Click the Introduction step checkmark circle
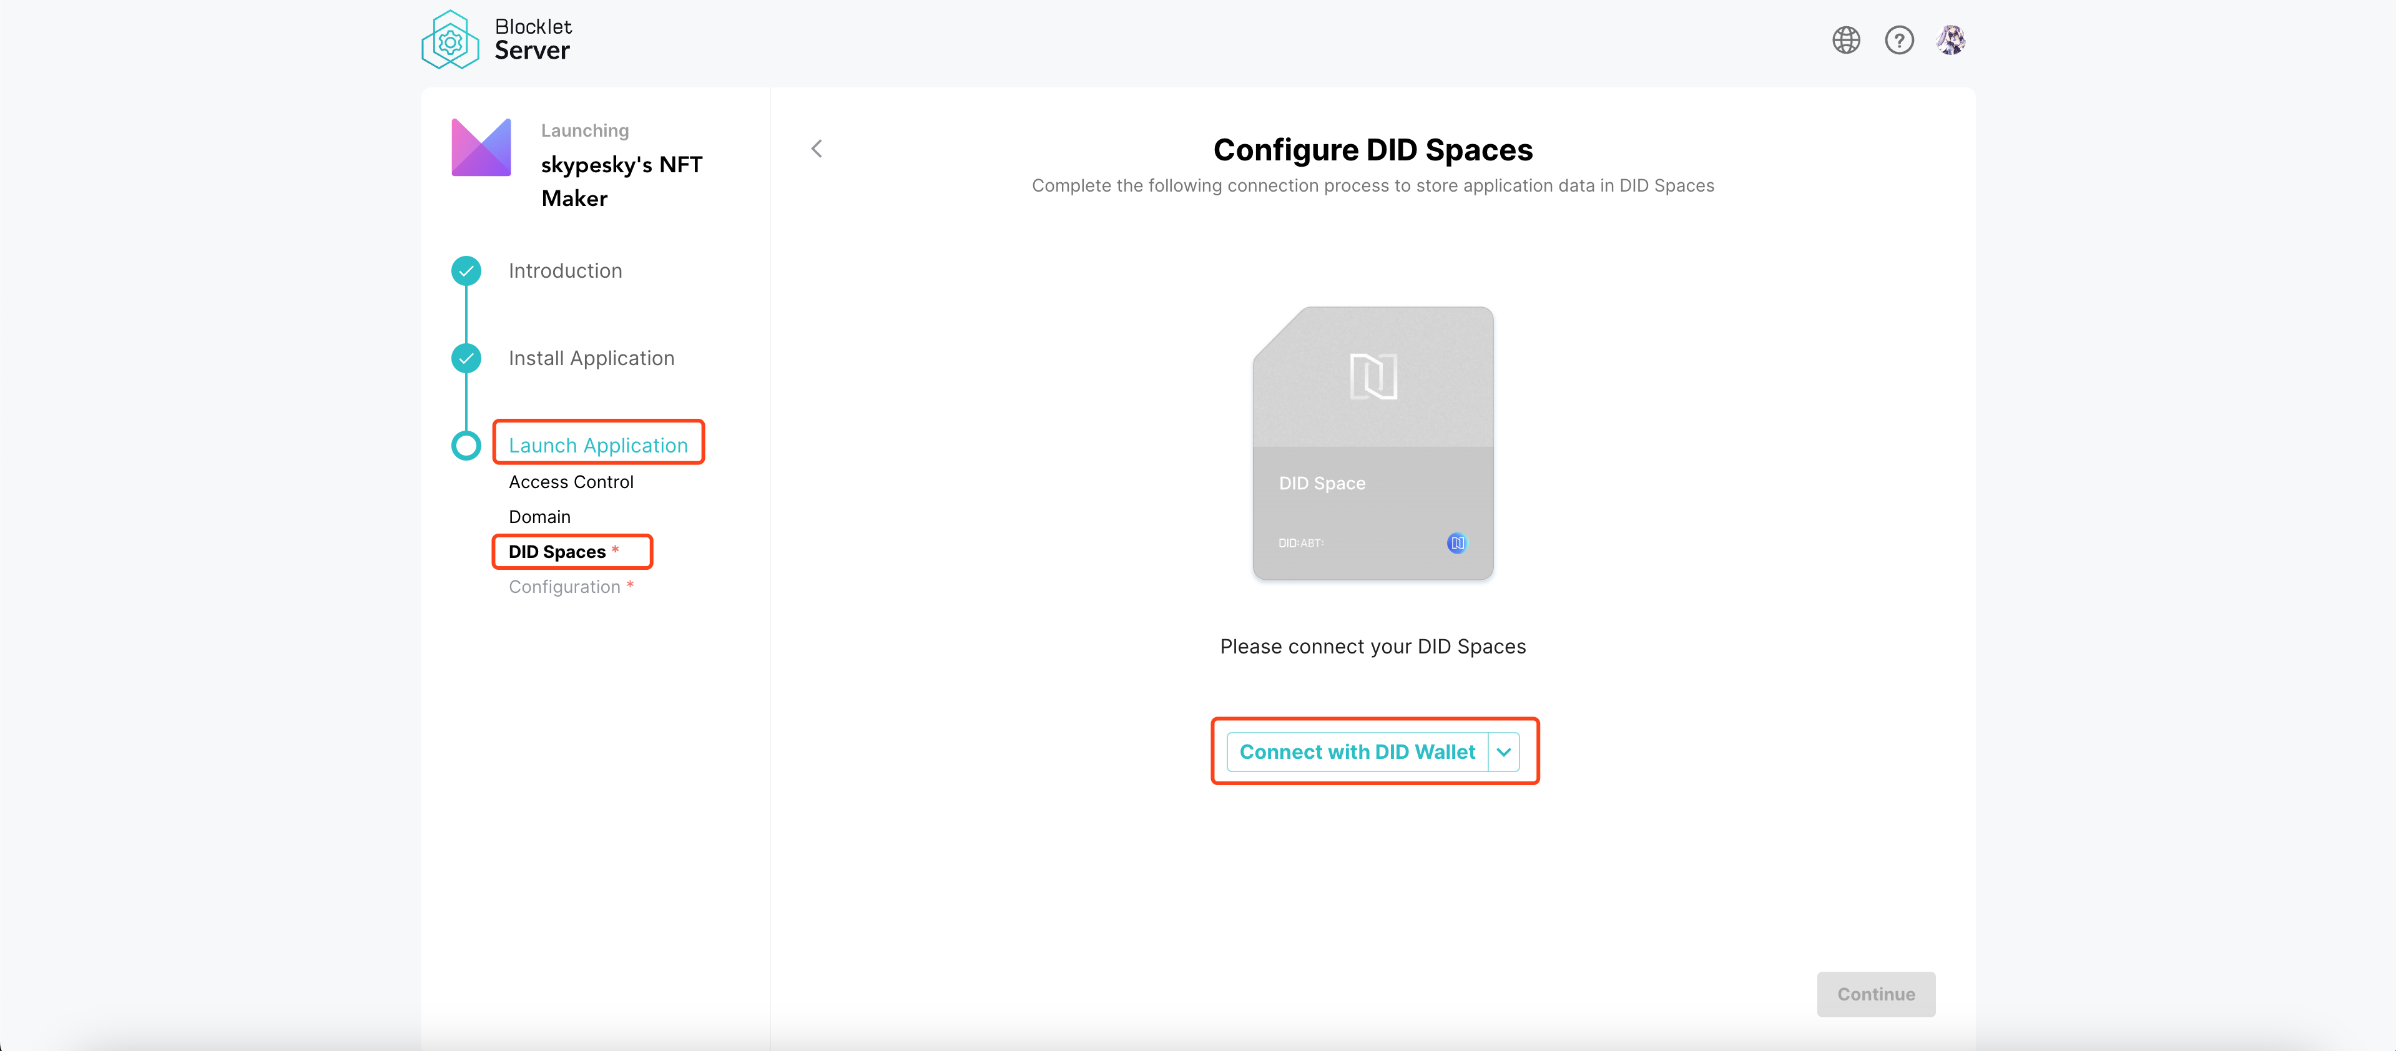The width and height of the screenshot is (2396, 1051). coord(466,271)
